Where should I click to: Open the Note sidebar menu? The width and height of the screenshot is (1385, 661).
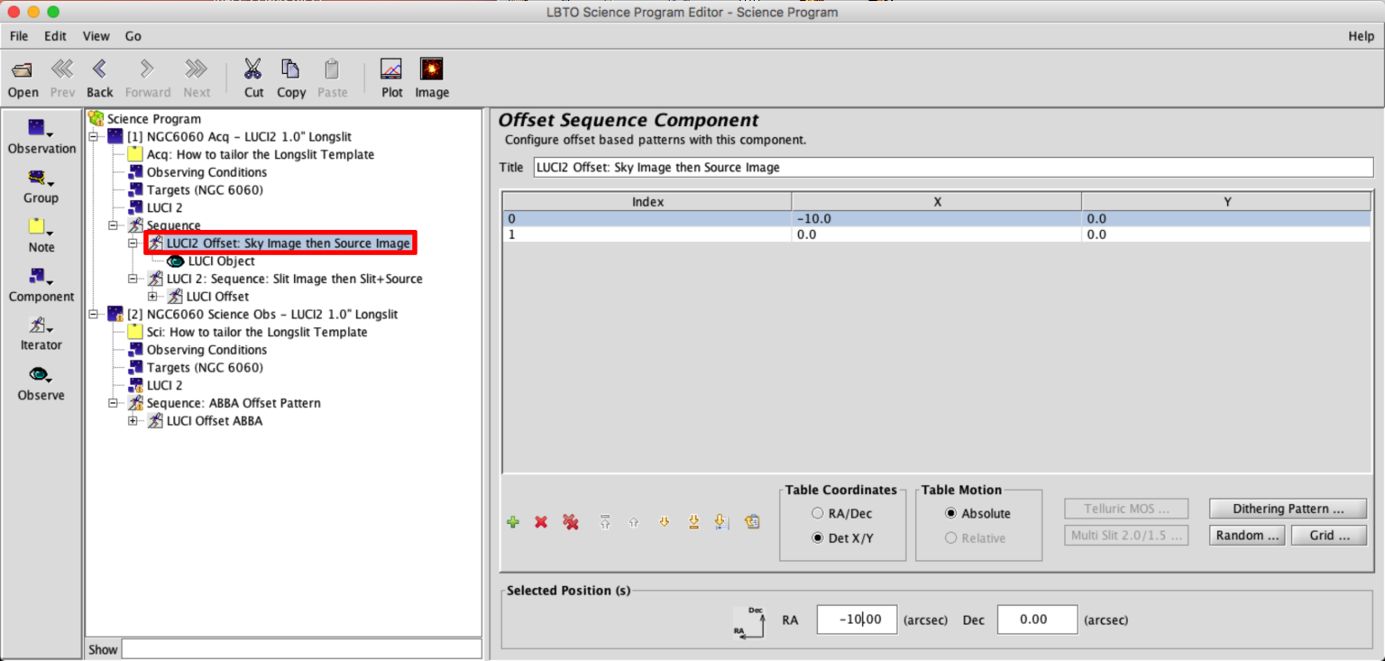41,236
